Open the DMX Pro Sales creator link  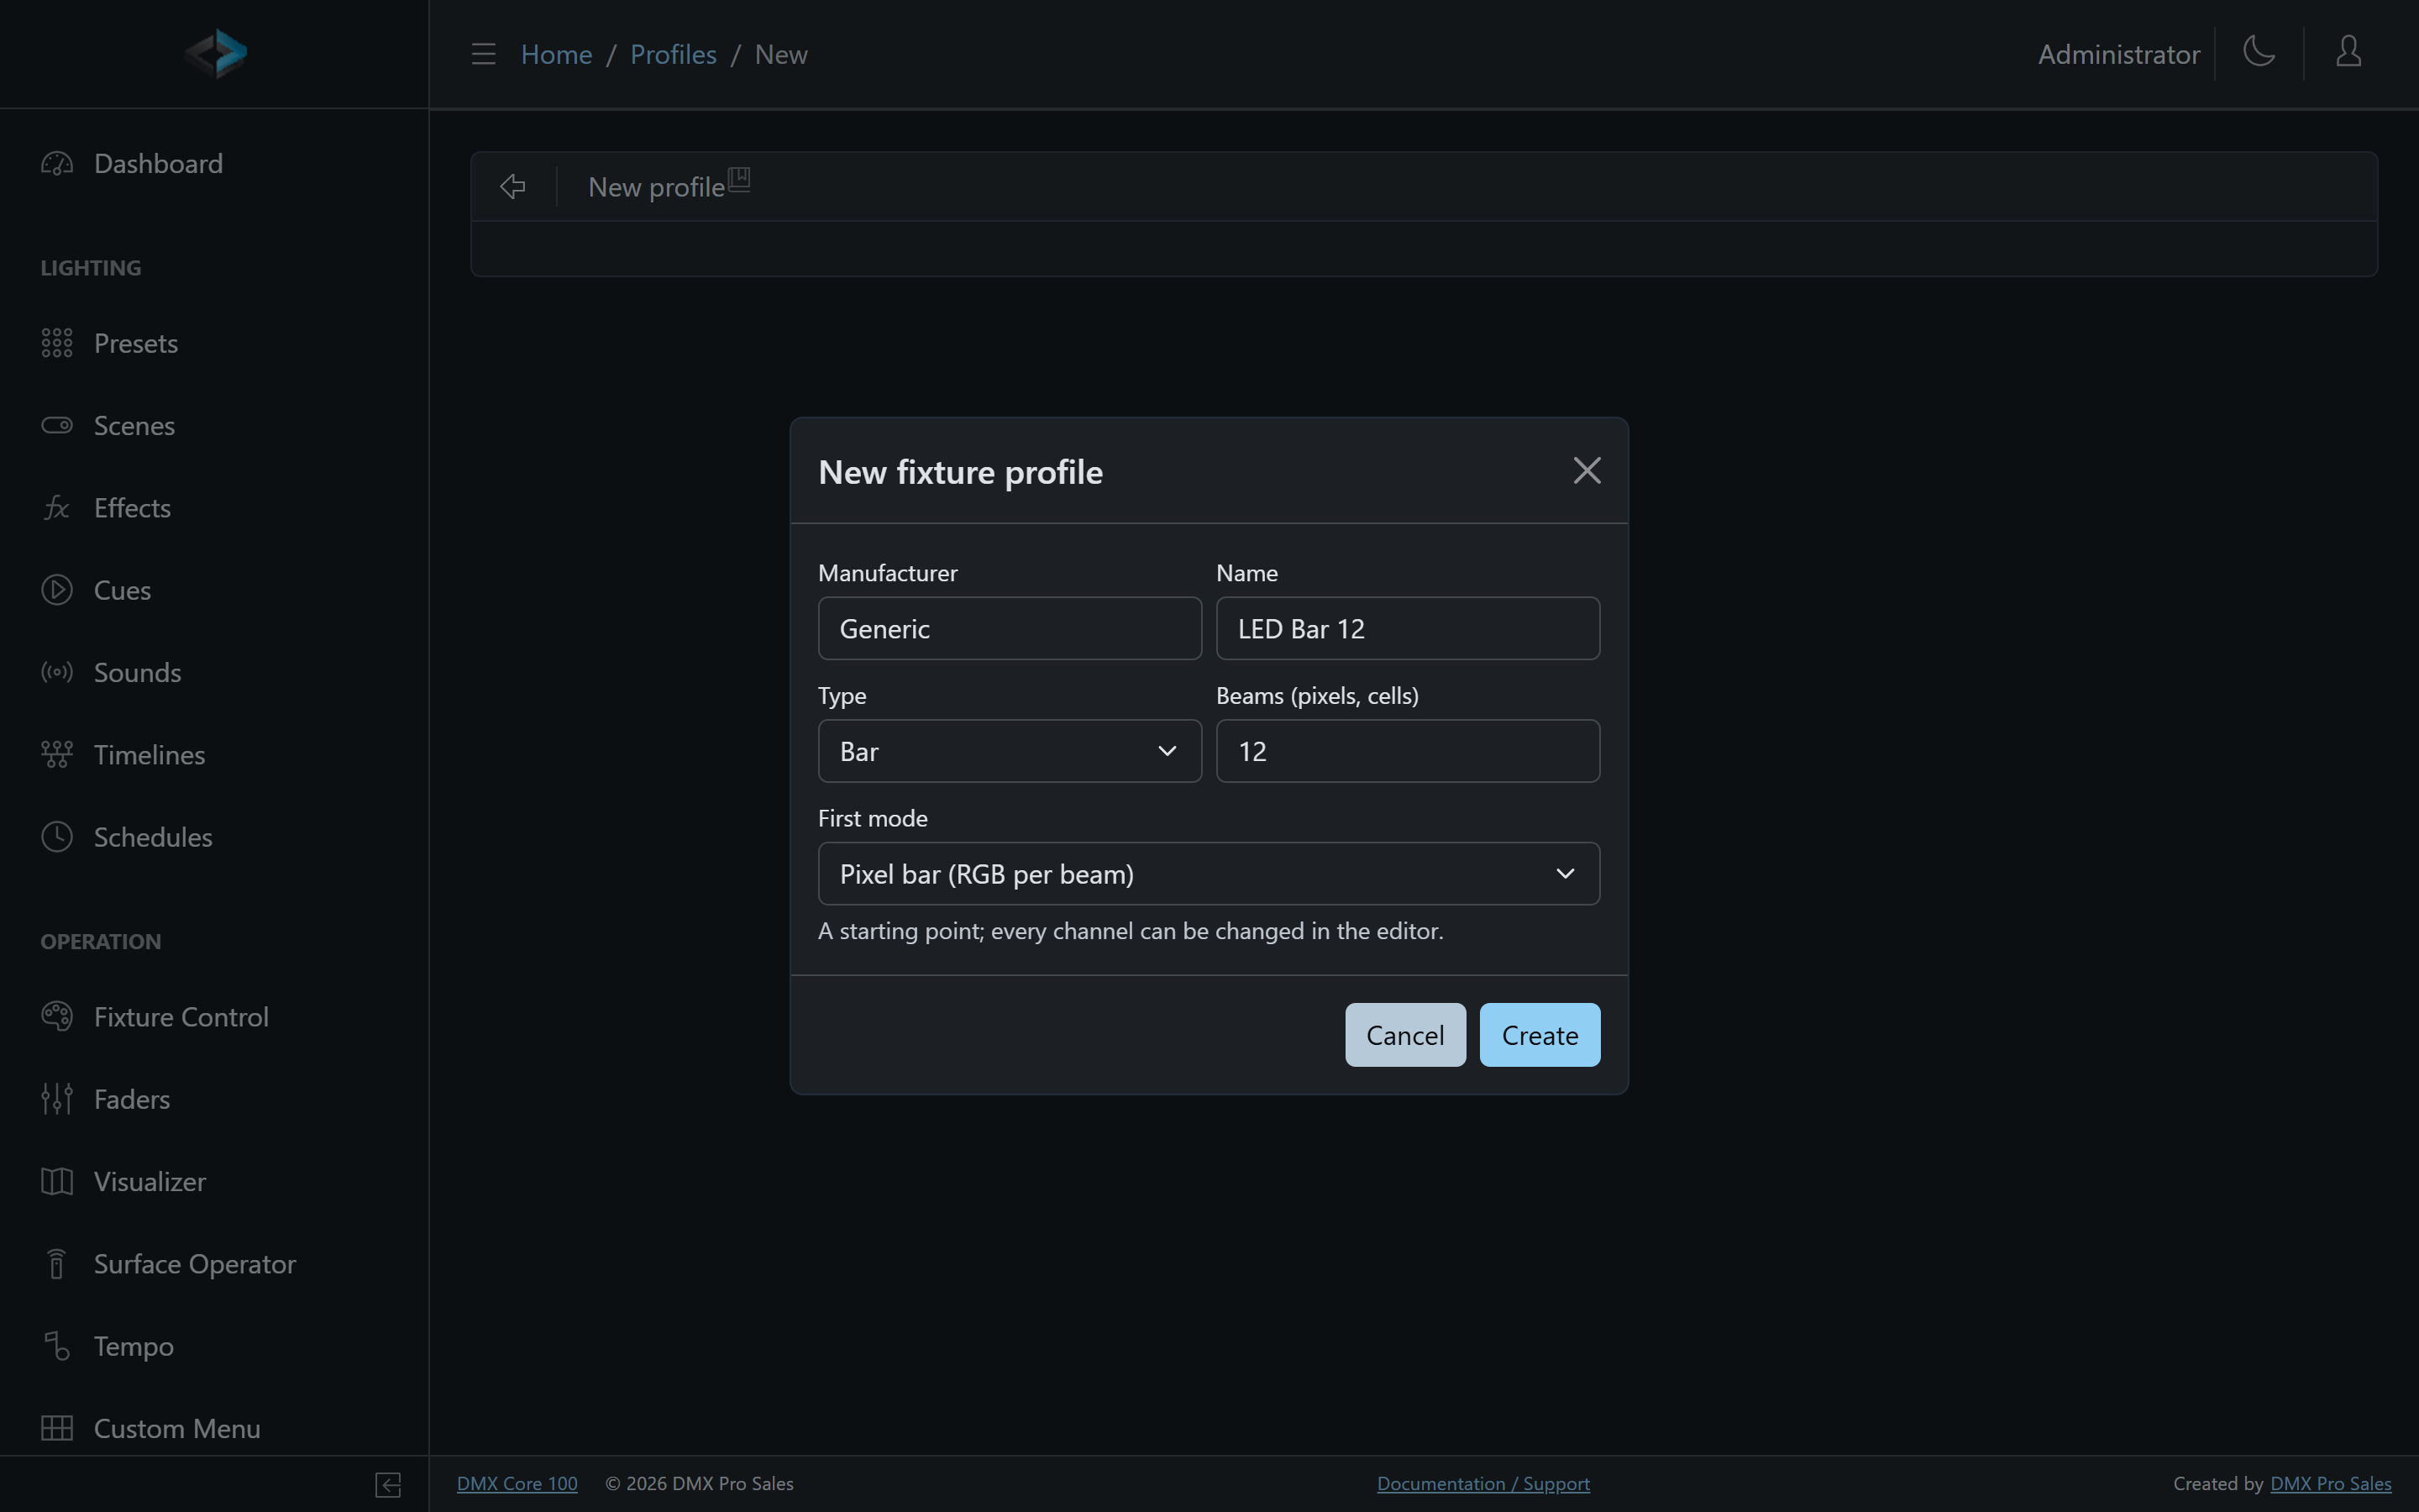(x=2331, y=1484)
